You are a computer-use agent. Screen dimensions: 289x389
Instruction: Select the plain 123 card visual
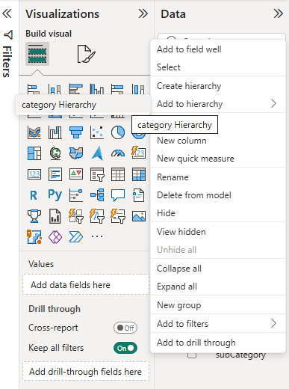tap(34, 174)
